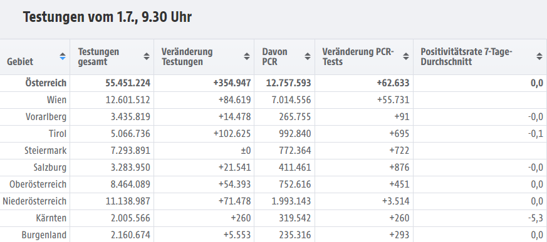Image resolution: width=547 pixels, height=242 pixels.
Task: Click Österreich total value 55.451.224
Action: coord(128,83)
